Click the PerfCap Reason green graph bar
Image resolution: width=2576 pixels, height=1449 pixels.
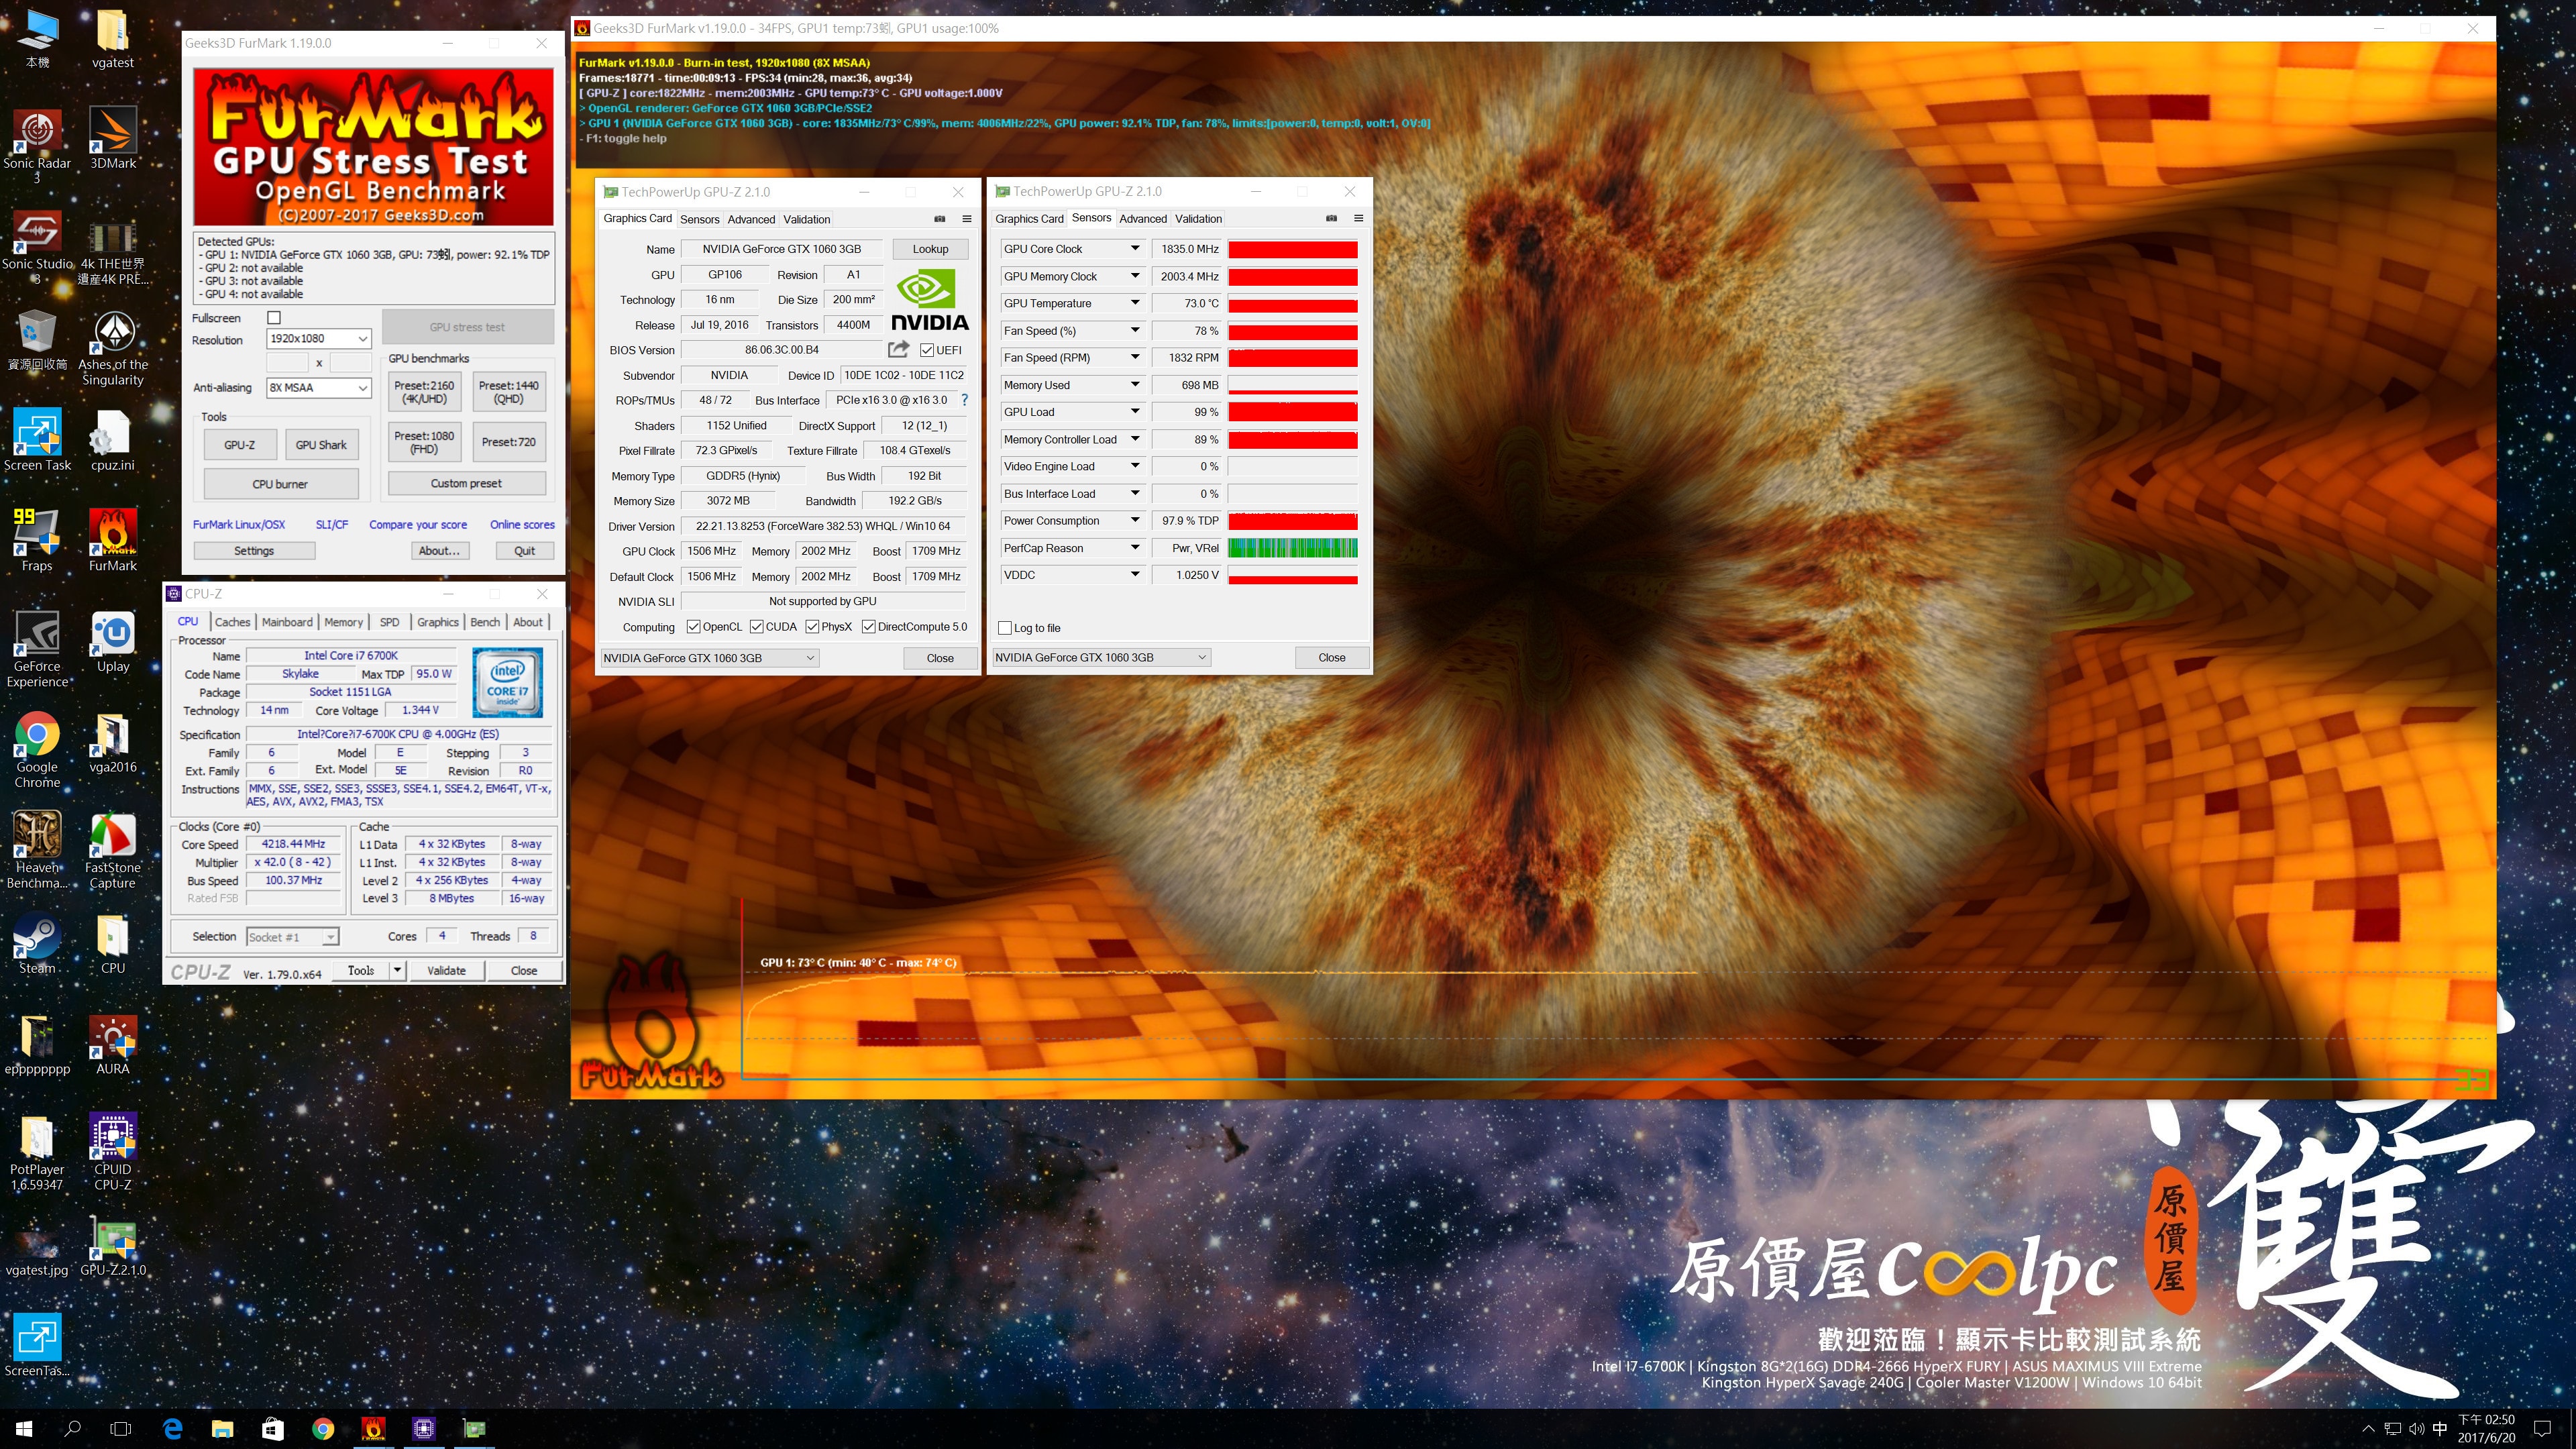click(1292, 548)
